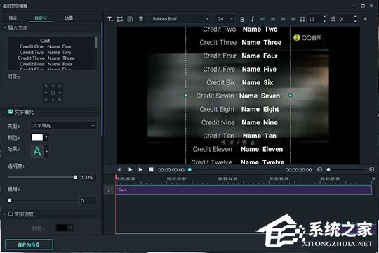Switch to the 动画 tab
Viewport: 379px width, 253px height.
tap(69, 18)
